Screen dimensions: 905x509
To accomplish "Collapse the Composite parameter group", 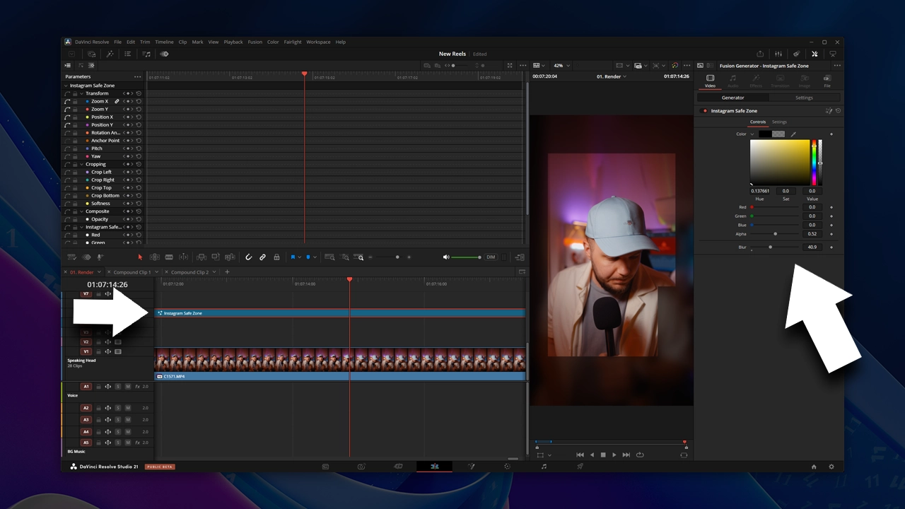I will [81, 211].
